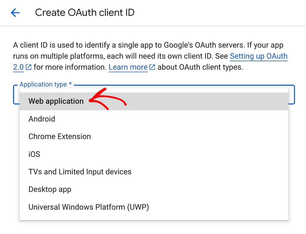Open the Setting up OAuth 2.0 link
306x234 pixels.
click(x=259, y=56)
